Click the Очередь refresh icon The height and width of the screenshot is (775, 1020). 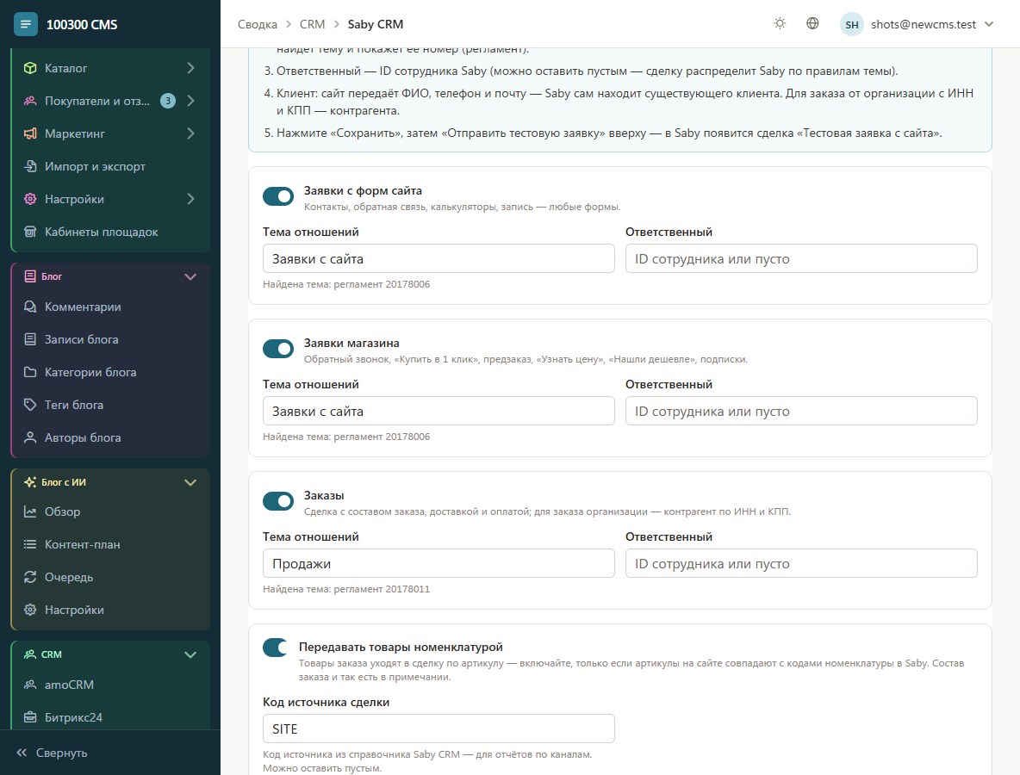click(30, 577)
